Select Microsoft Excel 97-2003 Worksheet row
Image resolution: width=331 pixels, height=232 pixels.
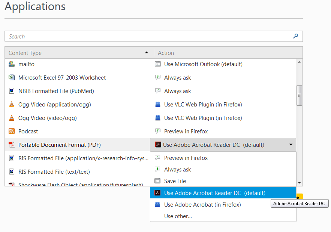click(151, 77)
